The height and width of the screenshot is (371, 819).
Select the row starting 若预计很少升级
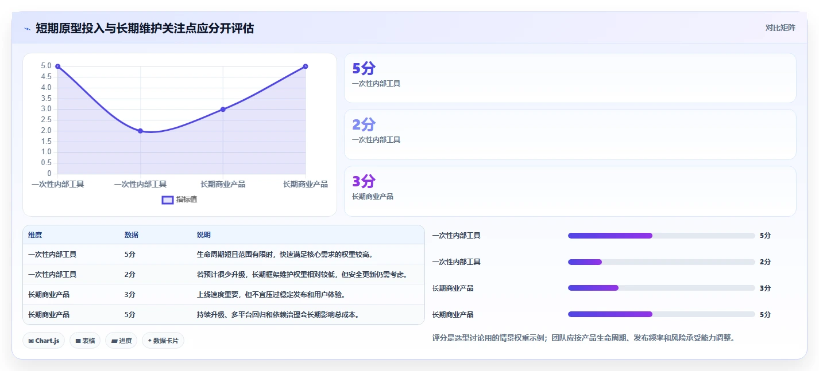[x=223, y=275]
